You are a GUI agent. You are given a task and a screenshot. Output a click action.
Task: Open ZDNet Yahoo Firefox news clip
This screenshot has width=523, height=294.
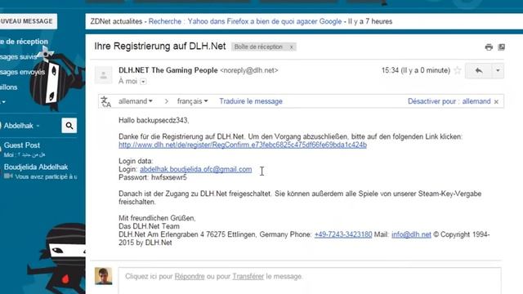(245, 21)
